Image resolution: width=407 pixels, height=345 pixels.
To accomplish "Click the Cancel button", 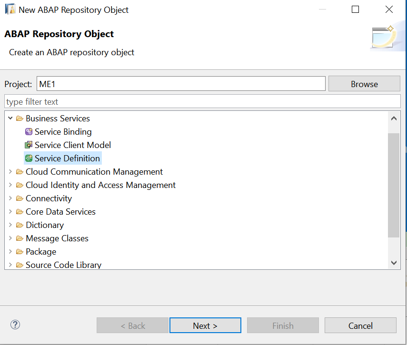I will pyautogui.click(x=360, y=325).
